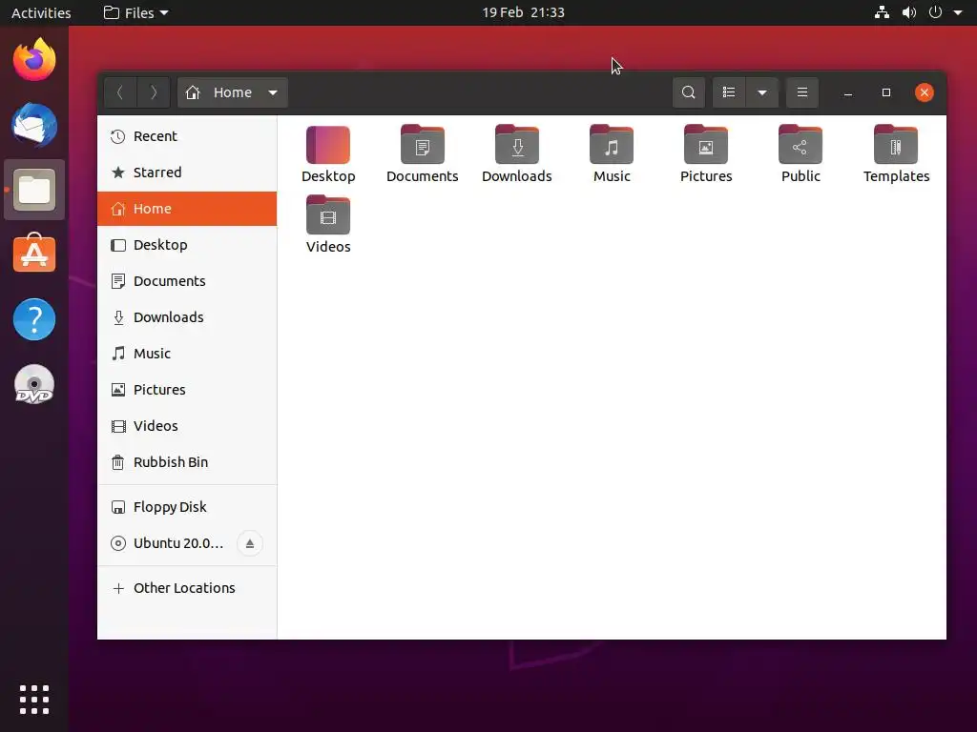Open the Downloads folder icon in main view
The height and width of the screenshot is (732, 977).
pyautogui.click(x=517, y=145)
